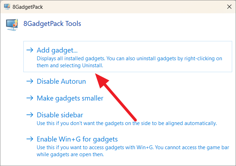236x166 pixels.
Task: Select Disable Autorun
Action: coord(61,81)
